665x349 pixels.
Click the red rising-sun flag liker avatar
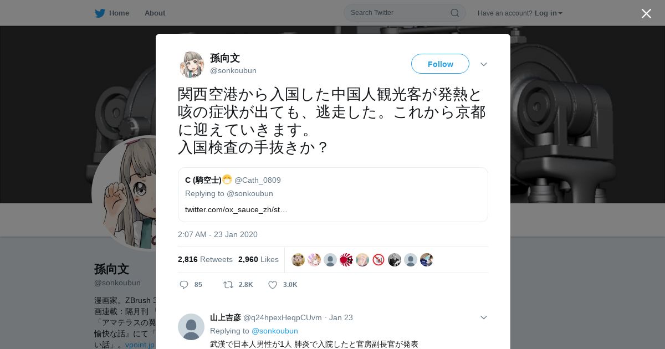coord(346,260)
